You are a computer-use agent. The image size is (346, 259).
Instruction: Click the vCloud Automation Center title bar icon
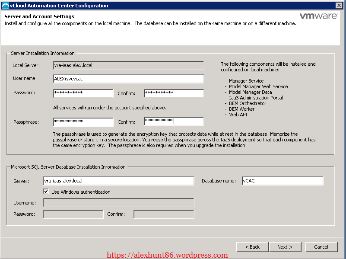(5, 6)
